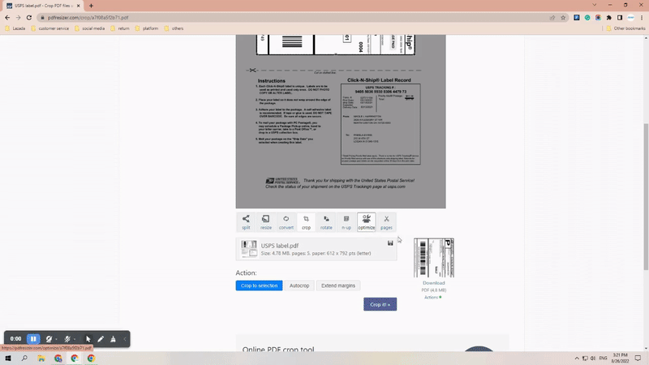This screenshot has width=649, height=365.
Task: Select the recorder clear drawings broom tool
Action: [x=113, y=339]
